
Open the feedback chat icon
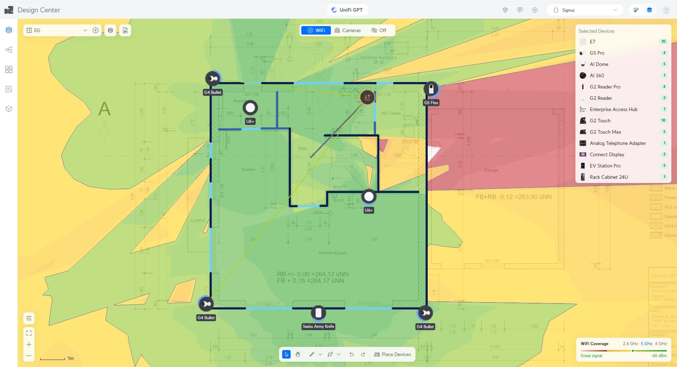tap(520, 10)
